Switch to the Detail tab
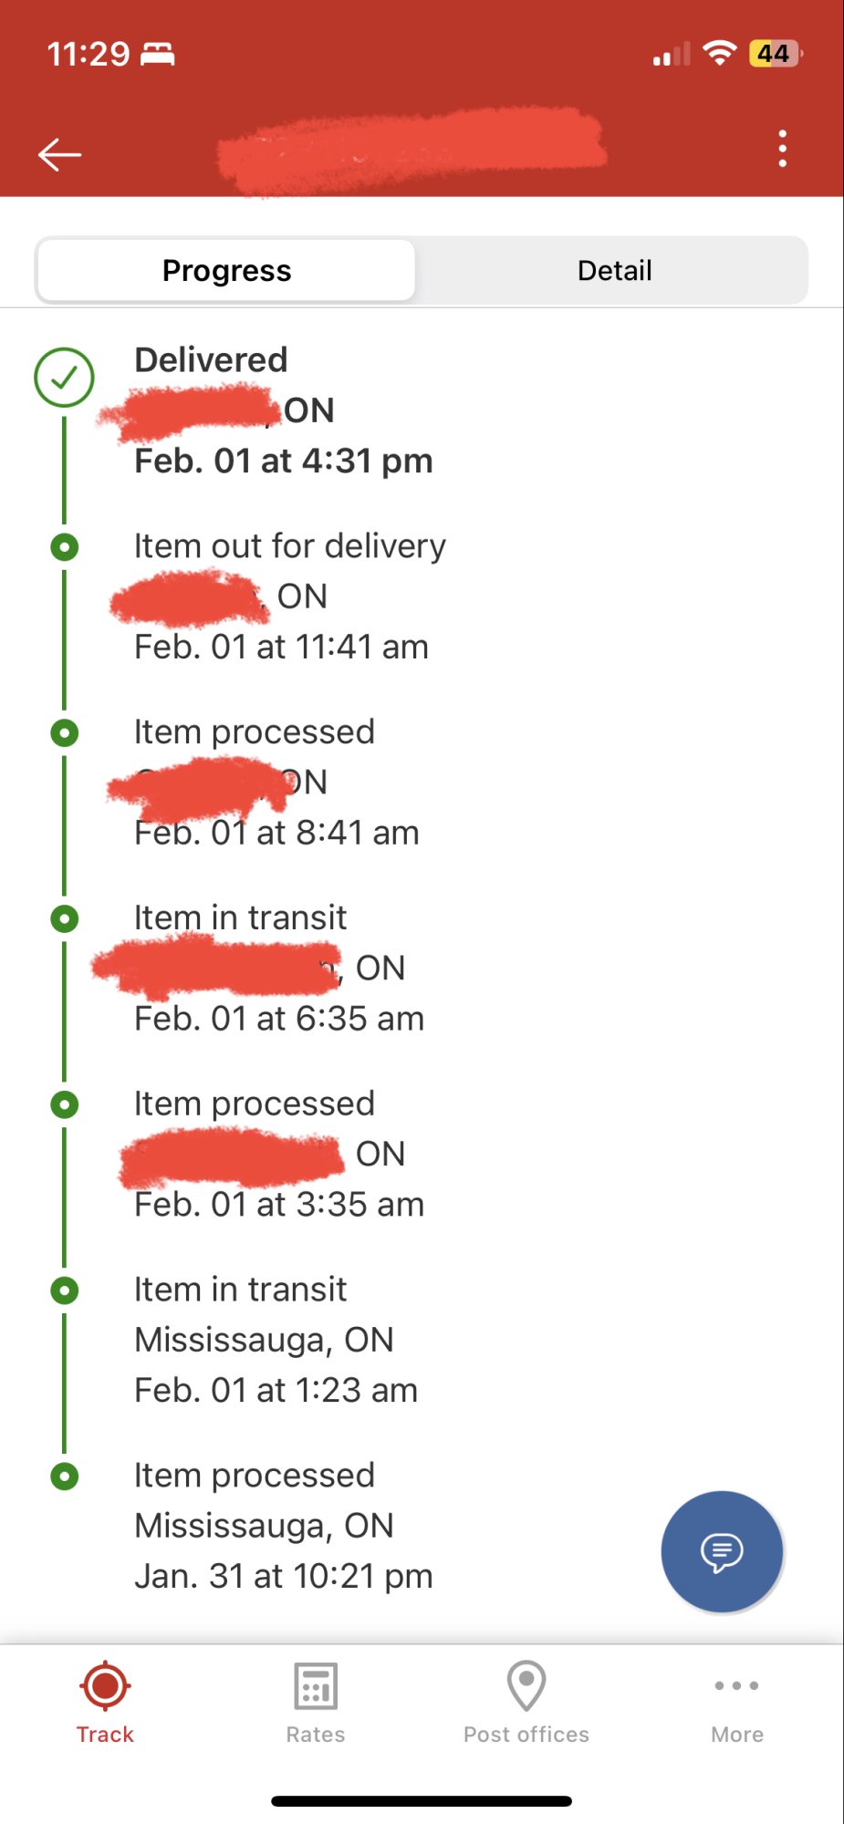Image resolution: width=844 pixels, height=1824 pixels. click(x=614, y=271)
